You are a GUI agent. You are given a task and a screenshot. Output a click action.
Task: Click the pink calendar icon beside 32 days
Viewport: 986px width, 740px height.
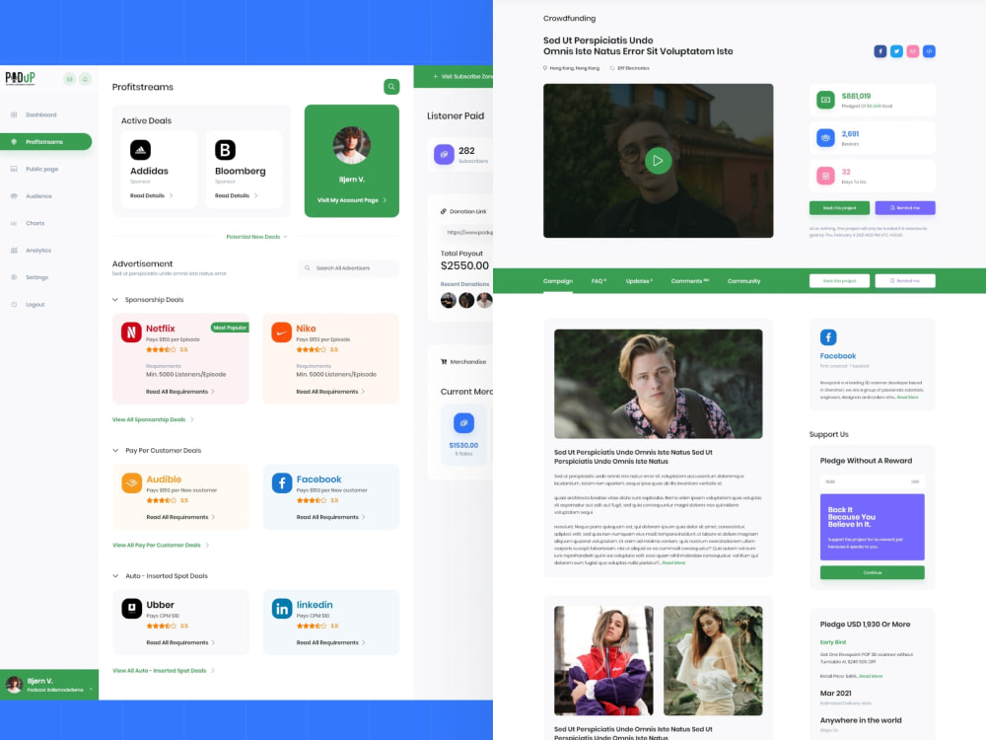825,176
